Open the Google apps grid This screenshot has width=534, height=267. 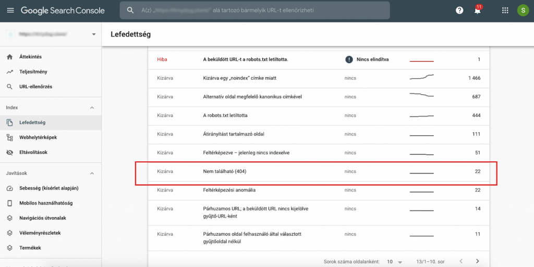[505, 10]
